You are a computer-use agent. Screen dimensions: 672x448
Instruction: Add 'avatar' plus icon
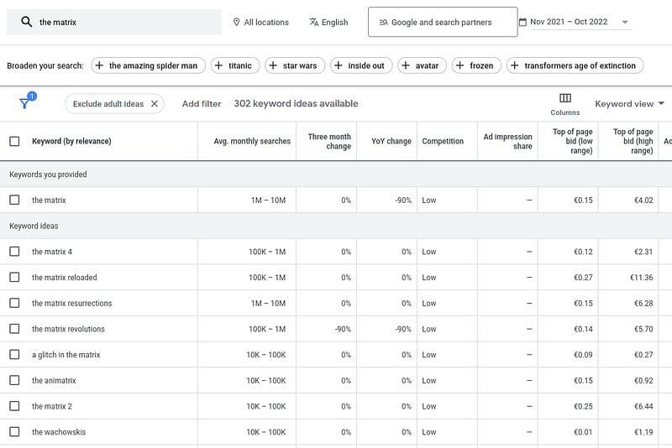point(406,65)
